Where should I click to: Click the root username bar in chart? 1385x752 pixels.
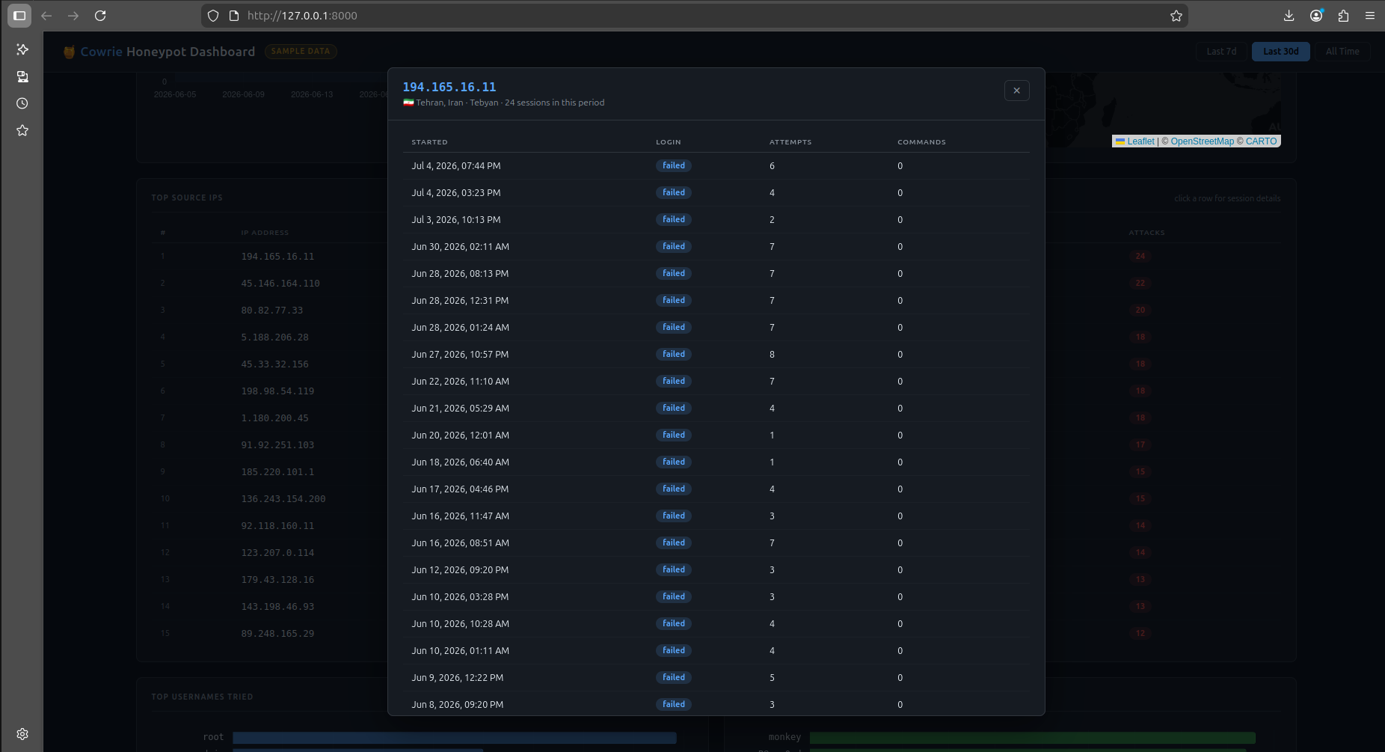[455, 738]
